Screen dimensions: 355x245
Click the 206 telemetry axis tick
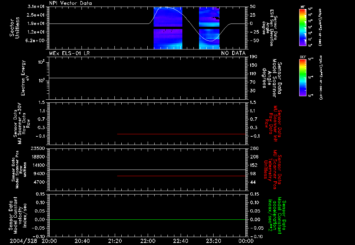[253, 157]
